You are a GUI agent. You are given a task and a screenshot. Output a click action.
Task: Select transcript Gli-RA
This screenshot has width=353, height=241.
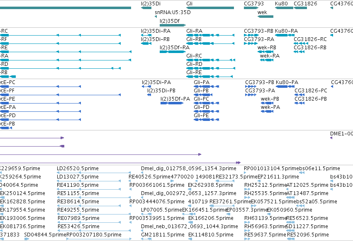point(194,31)
